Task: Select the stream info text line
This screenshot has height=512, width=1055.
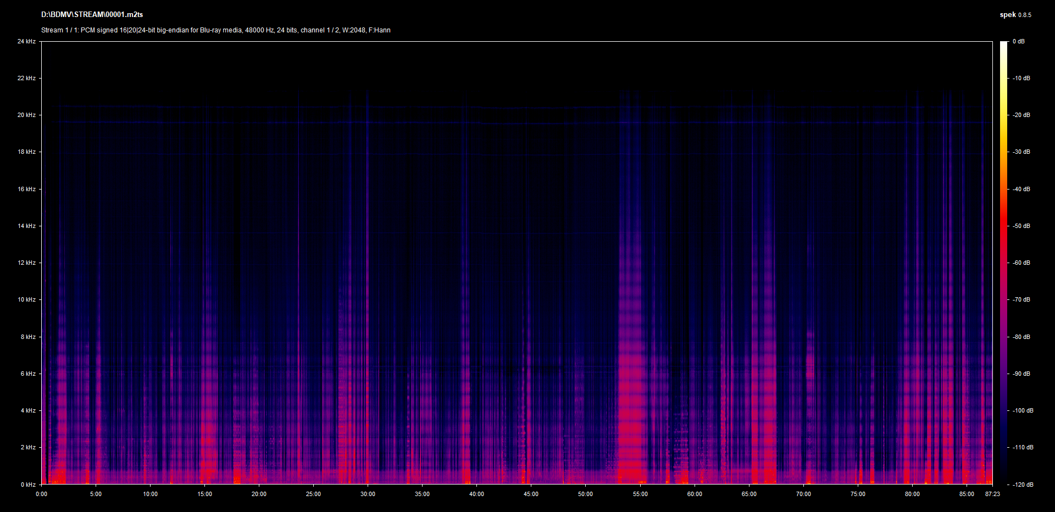Action: (215, 30)
